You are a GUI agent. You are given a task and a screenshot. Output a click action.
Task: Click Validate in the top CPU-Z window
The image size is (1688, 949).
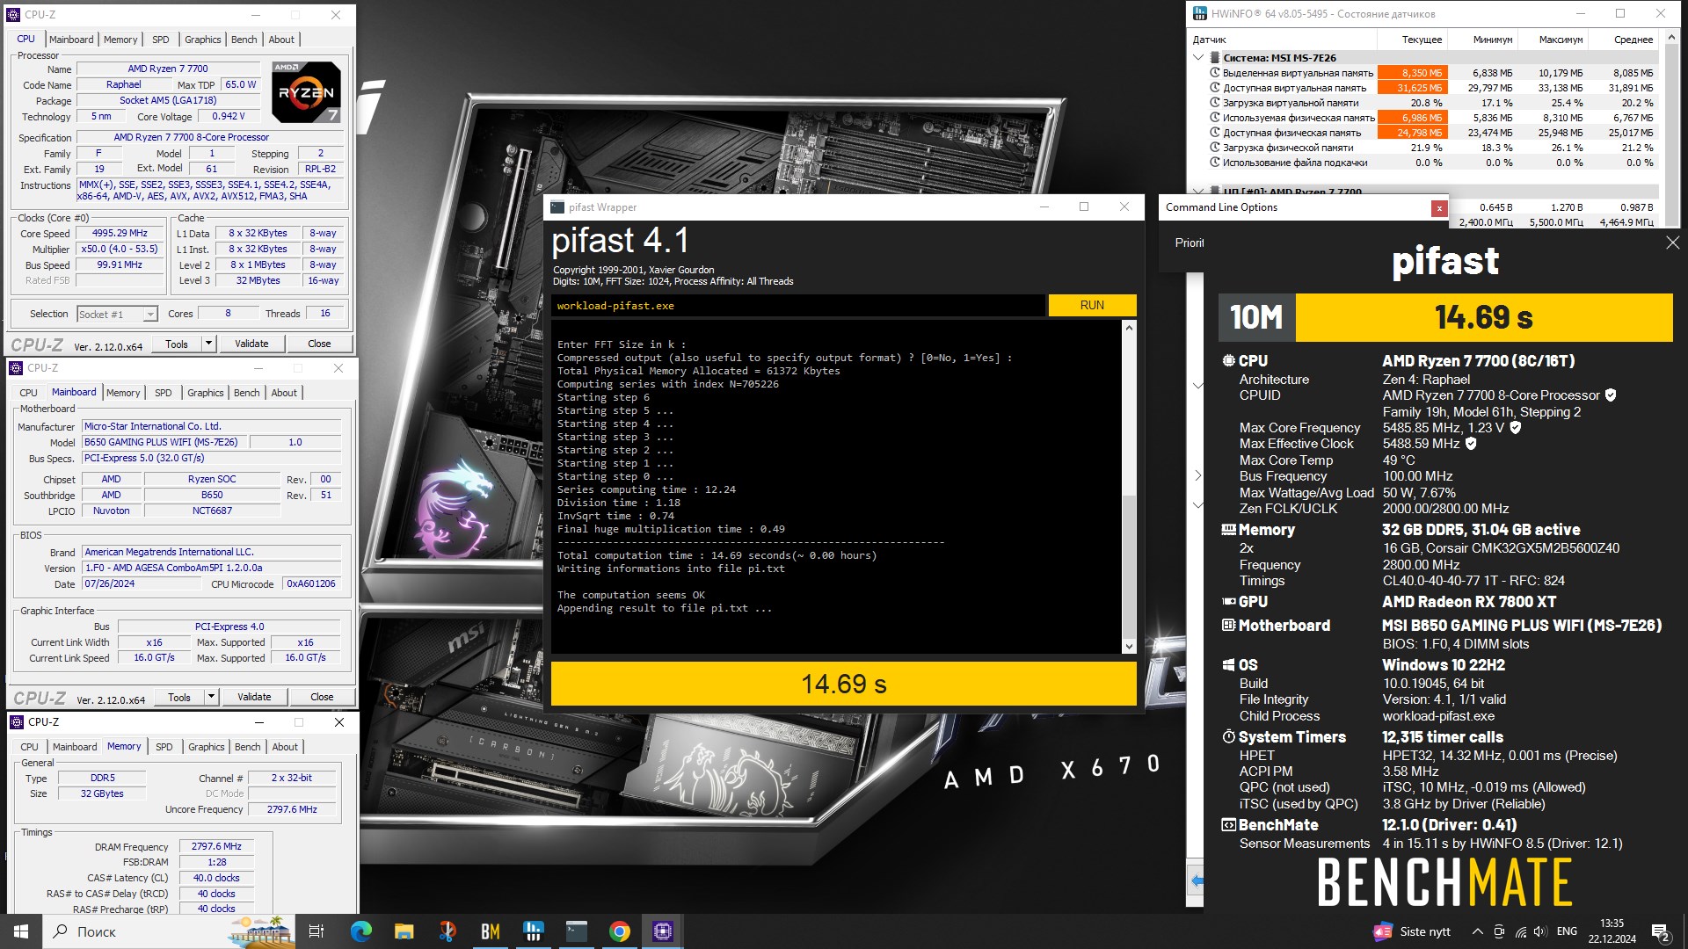tap(251, 344)
